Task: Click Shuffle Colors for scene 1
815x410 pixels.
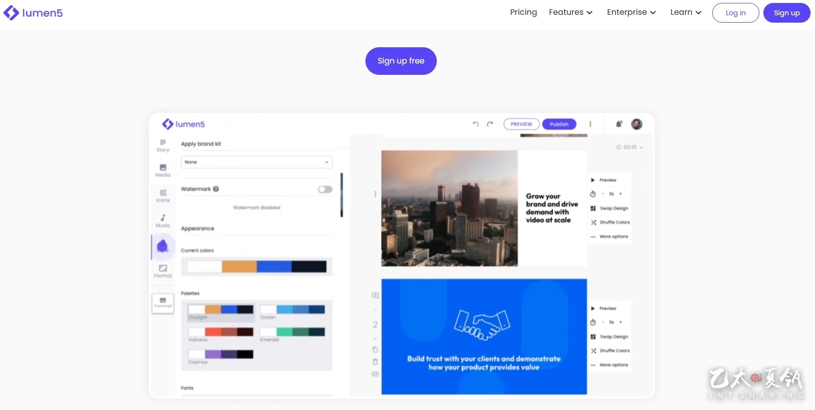Action: [610, 222]
